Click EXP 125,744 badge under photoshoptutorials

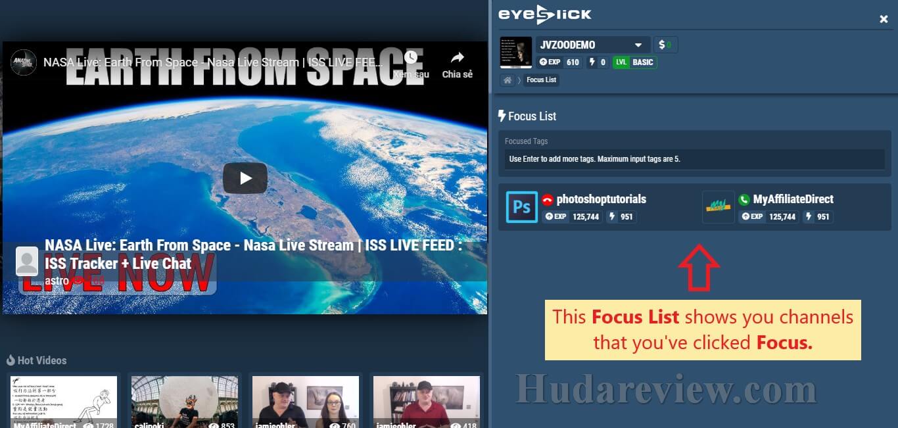[x=572, y=216]
